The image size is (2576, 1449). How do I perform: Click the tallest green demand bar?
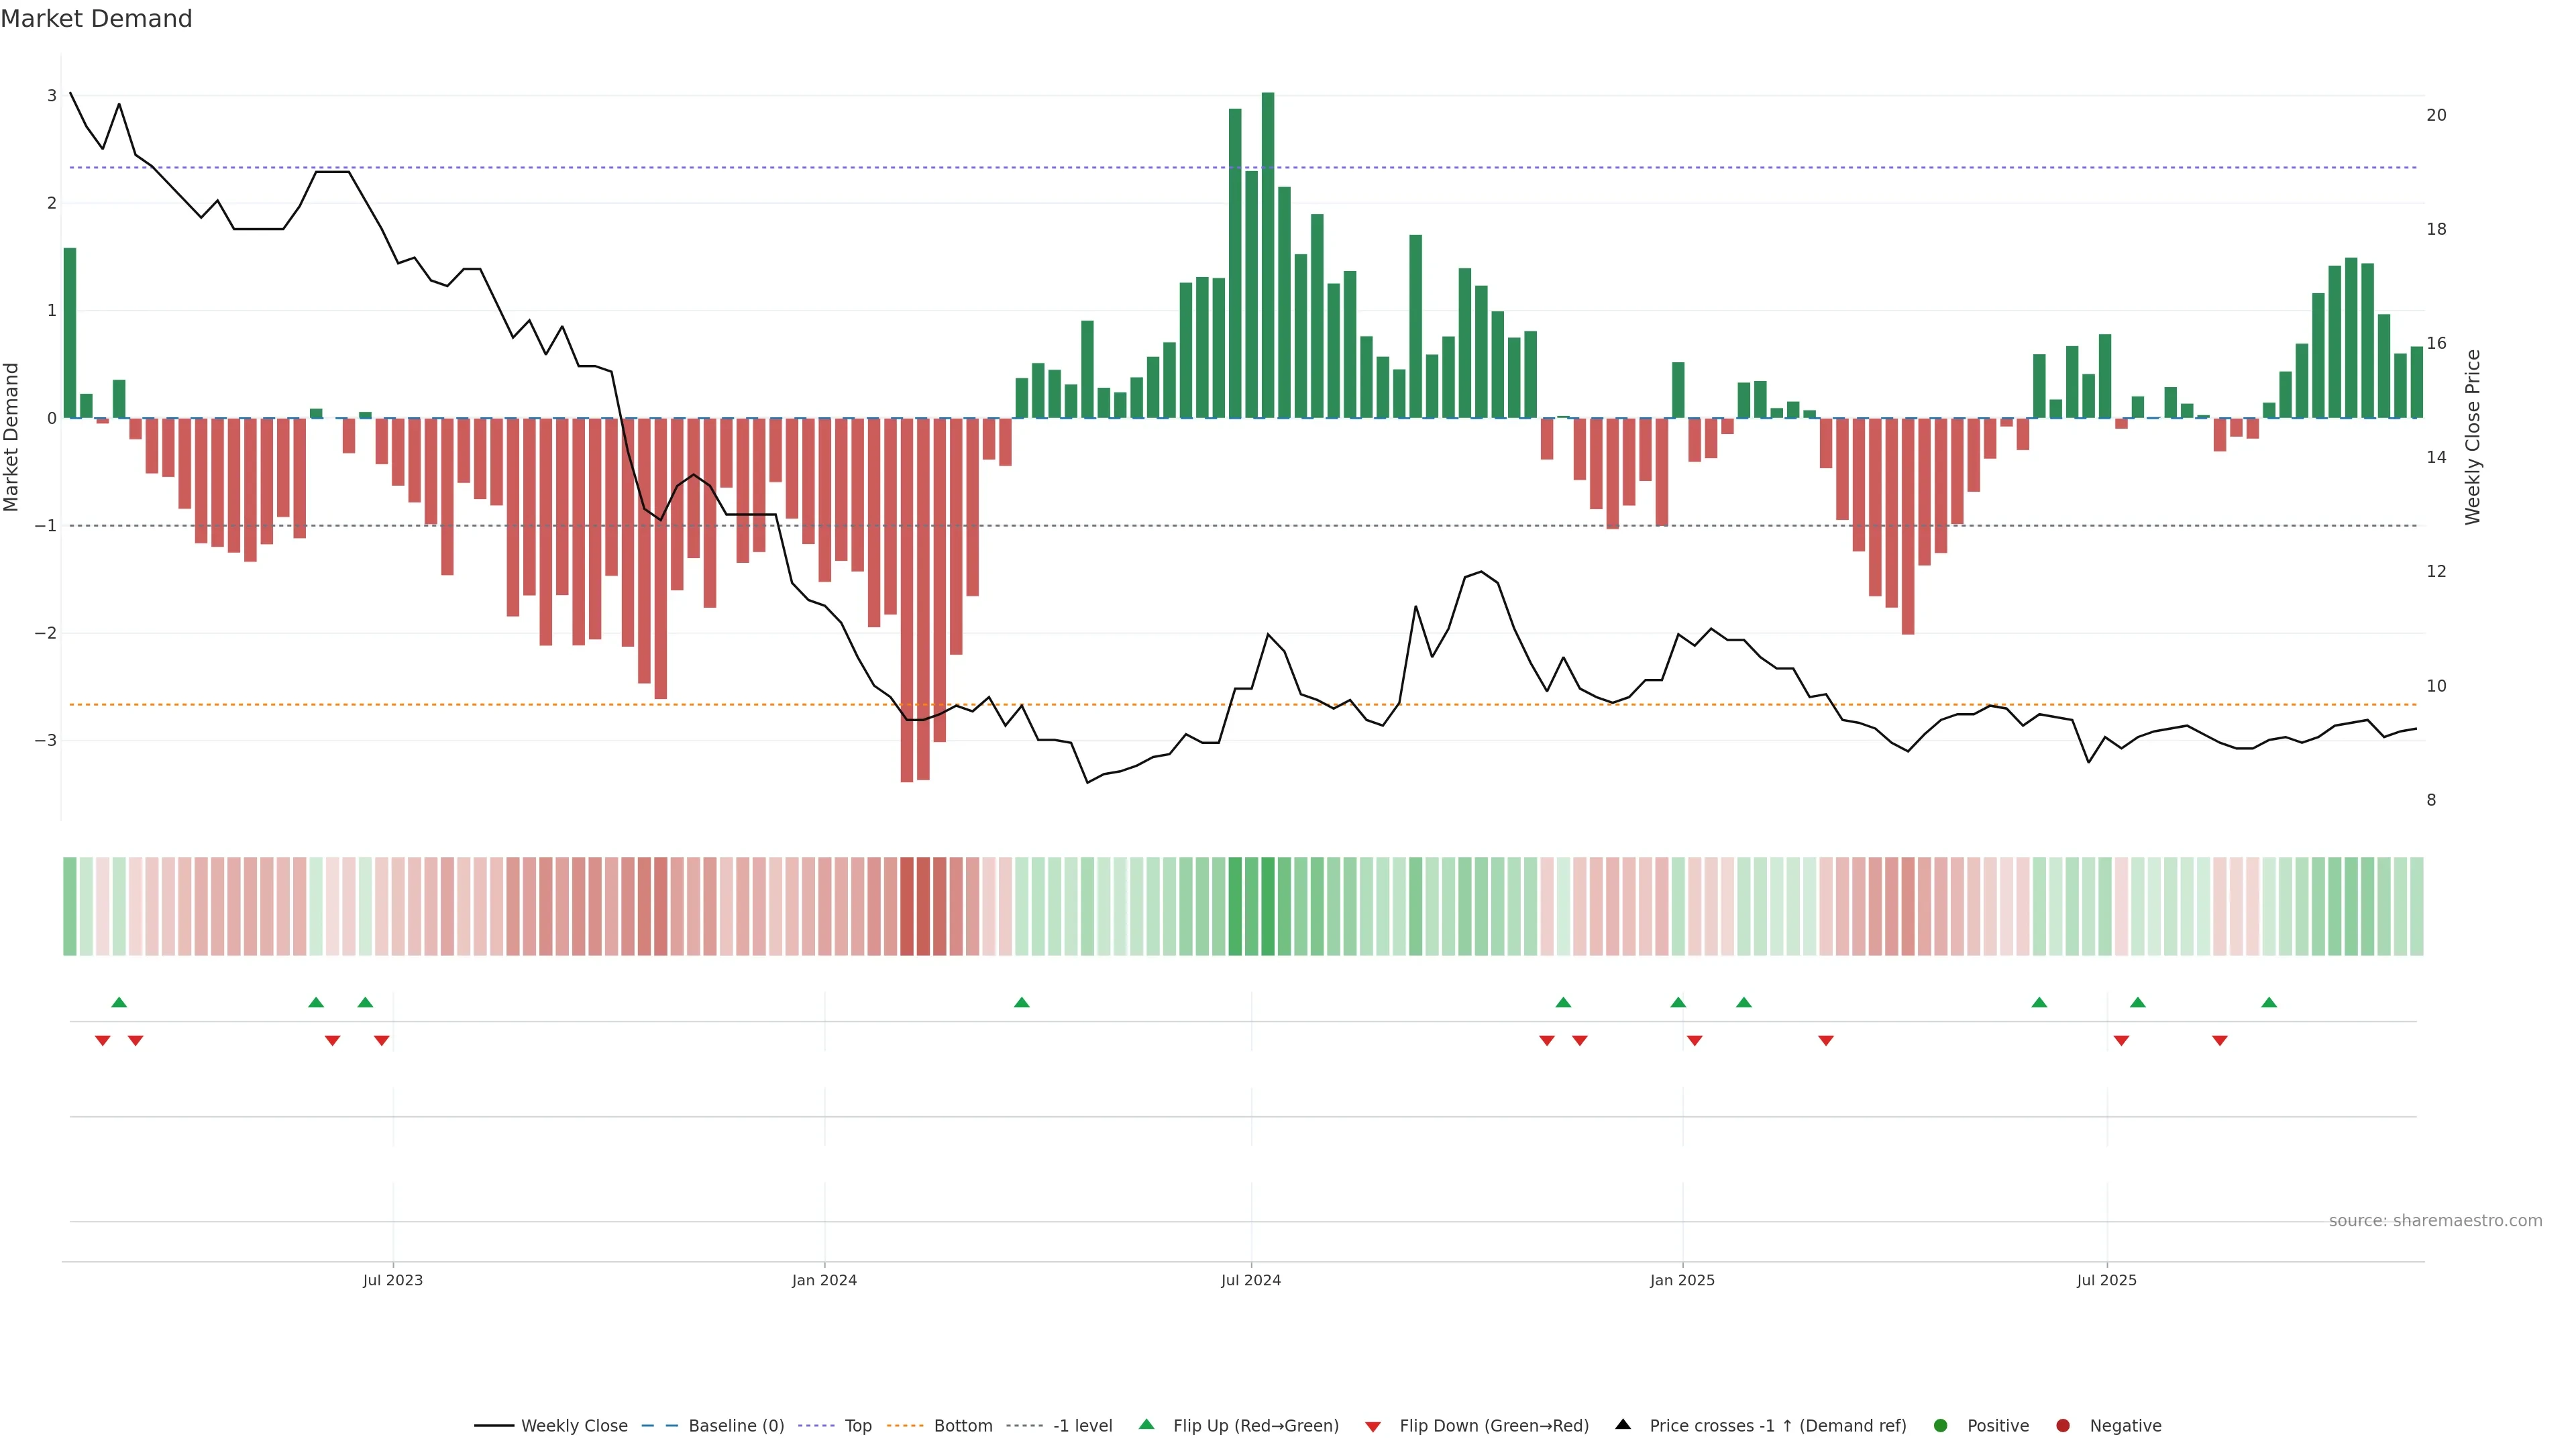pos(1268,255)
